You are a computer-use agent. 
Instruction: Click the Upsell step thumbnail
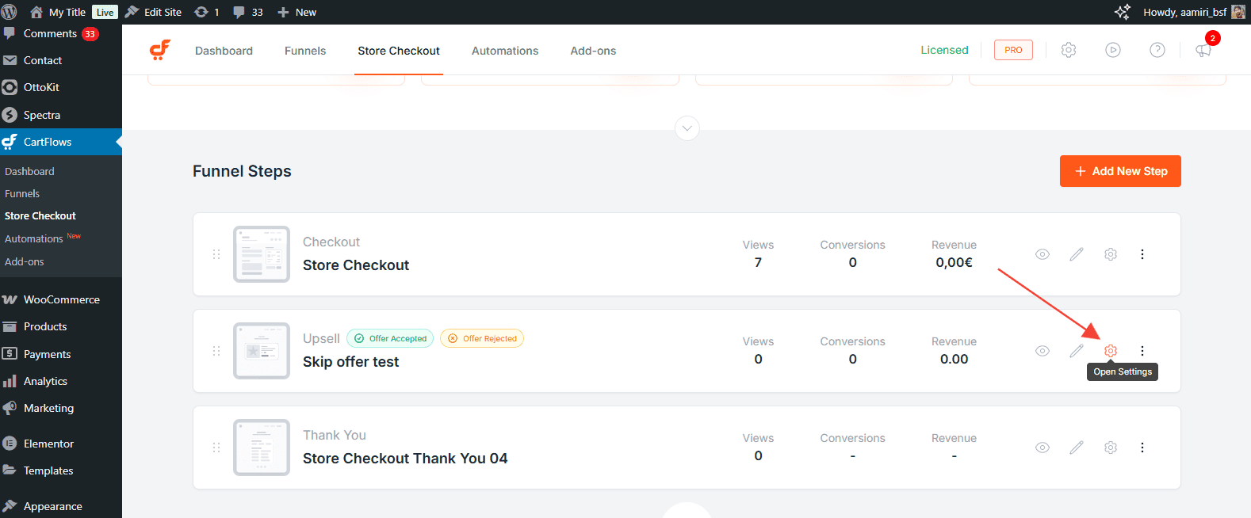point(261,351)
